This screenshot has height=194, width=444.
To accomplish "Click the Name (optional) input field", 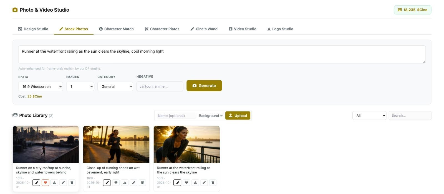I will 176,116.
